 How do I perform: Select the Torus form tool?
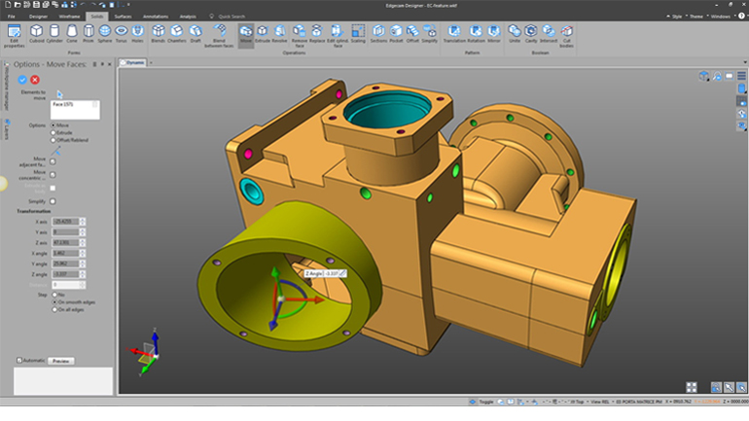[x=122, y=34]
